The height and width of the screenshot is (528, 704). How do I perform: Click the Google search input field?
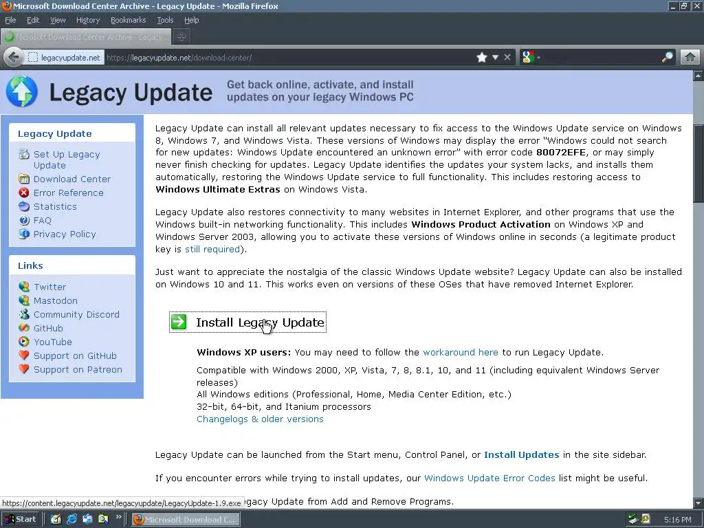tap(601, 58)
